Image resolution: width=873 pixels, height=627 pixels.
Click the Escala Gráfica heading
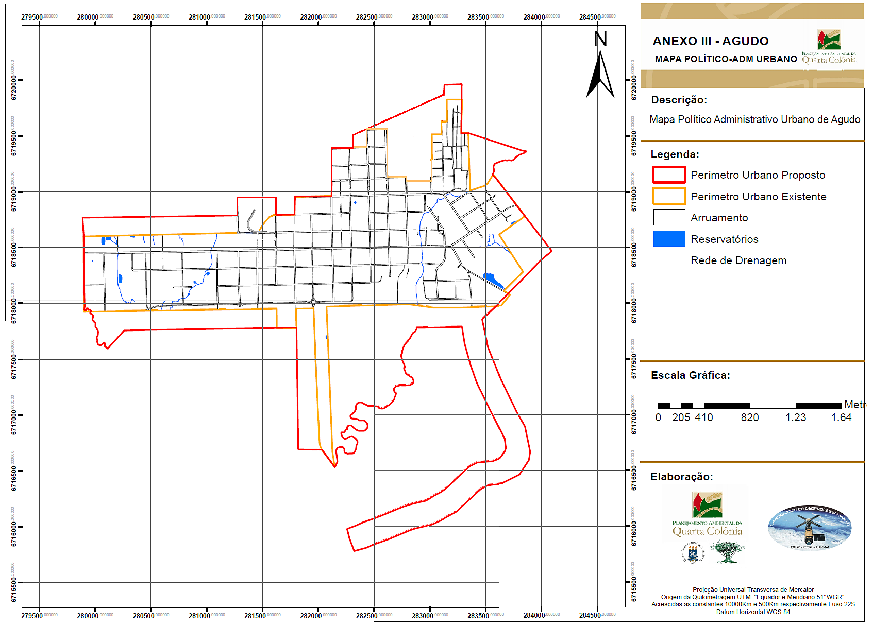690,375
